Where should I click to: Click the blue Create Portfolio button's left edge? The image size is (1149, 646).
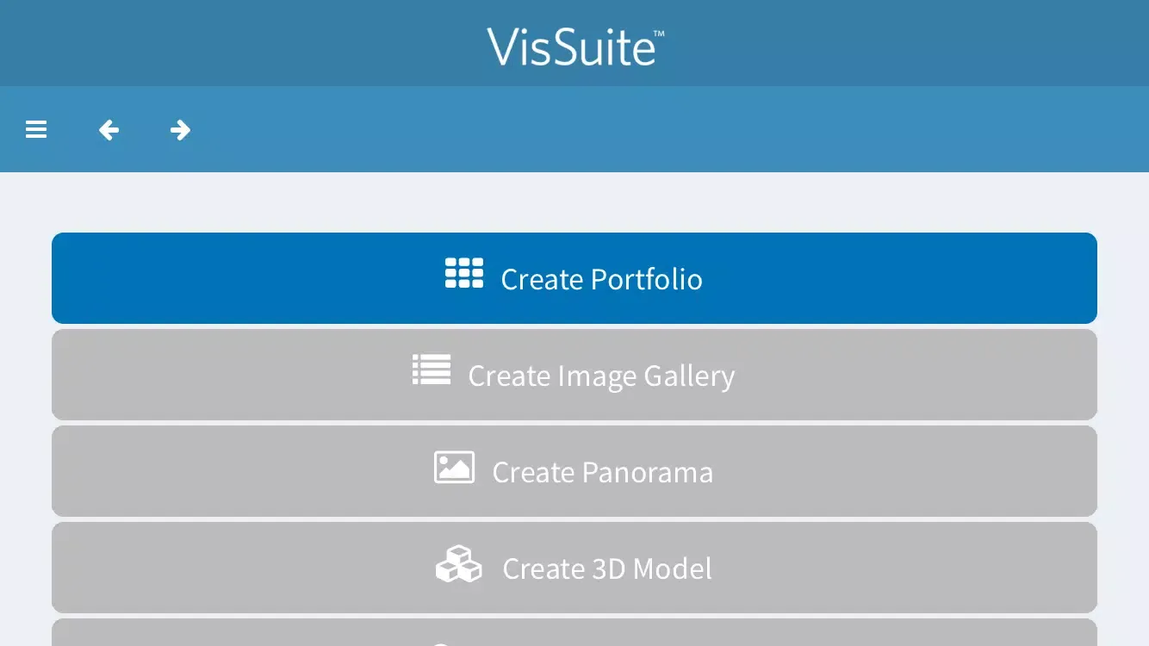(x=65, y=278)
